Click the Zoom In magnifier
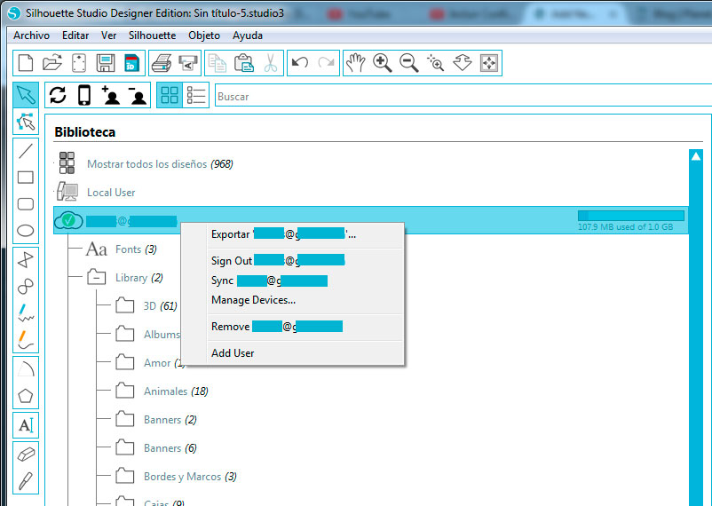This screenshot has width=712, height=506. pyautogui.click(x=383, y=63)
